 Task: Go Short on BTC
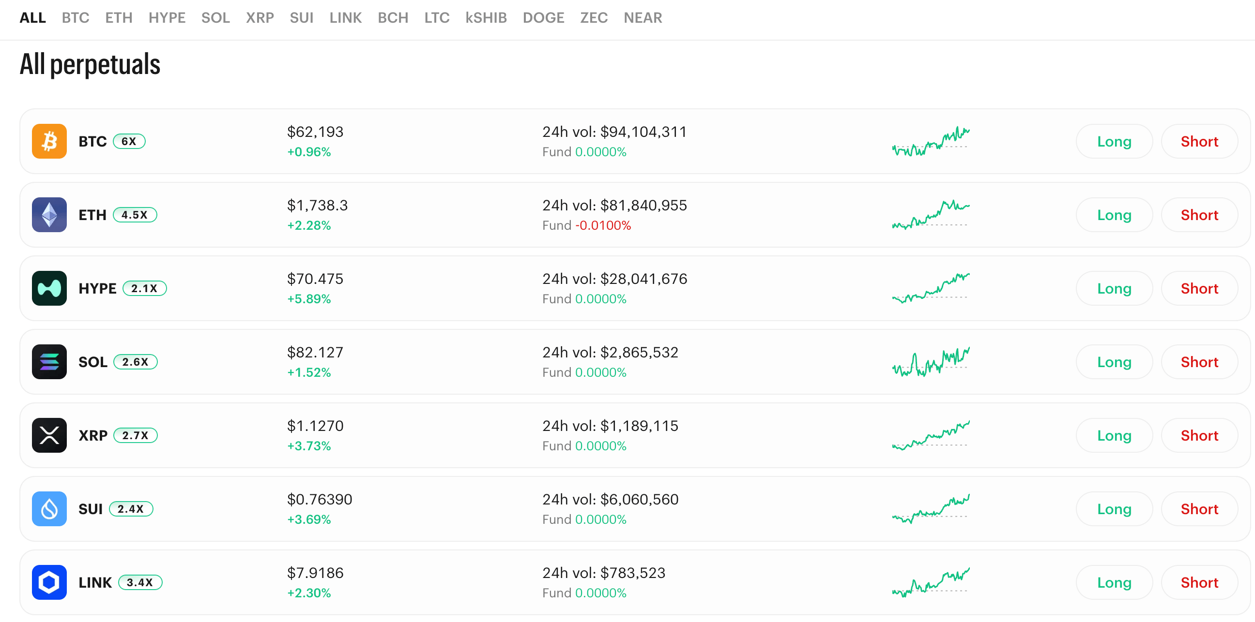point(1199,141)
